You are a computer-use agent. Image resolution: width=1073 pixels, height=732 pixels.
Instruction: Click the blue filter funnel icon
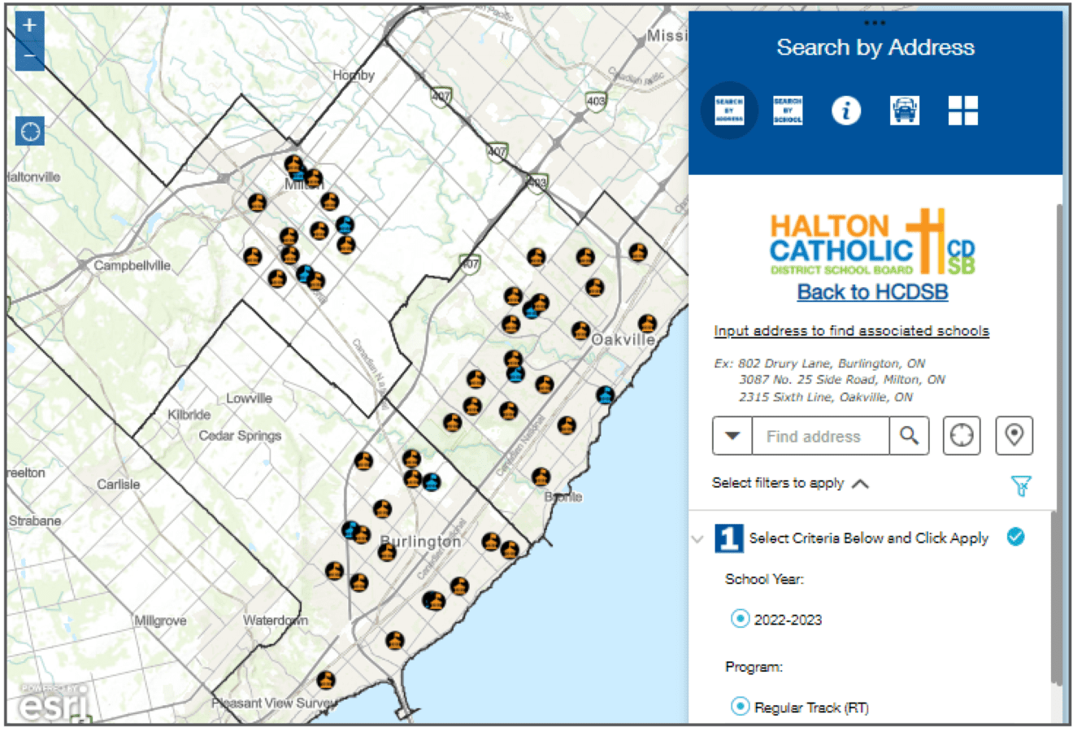(1021, 485)
